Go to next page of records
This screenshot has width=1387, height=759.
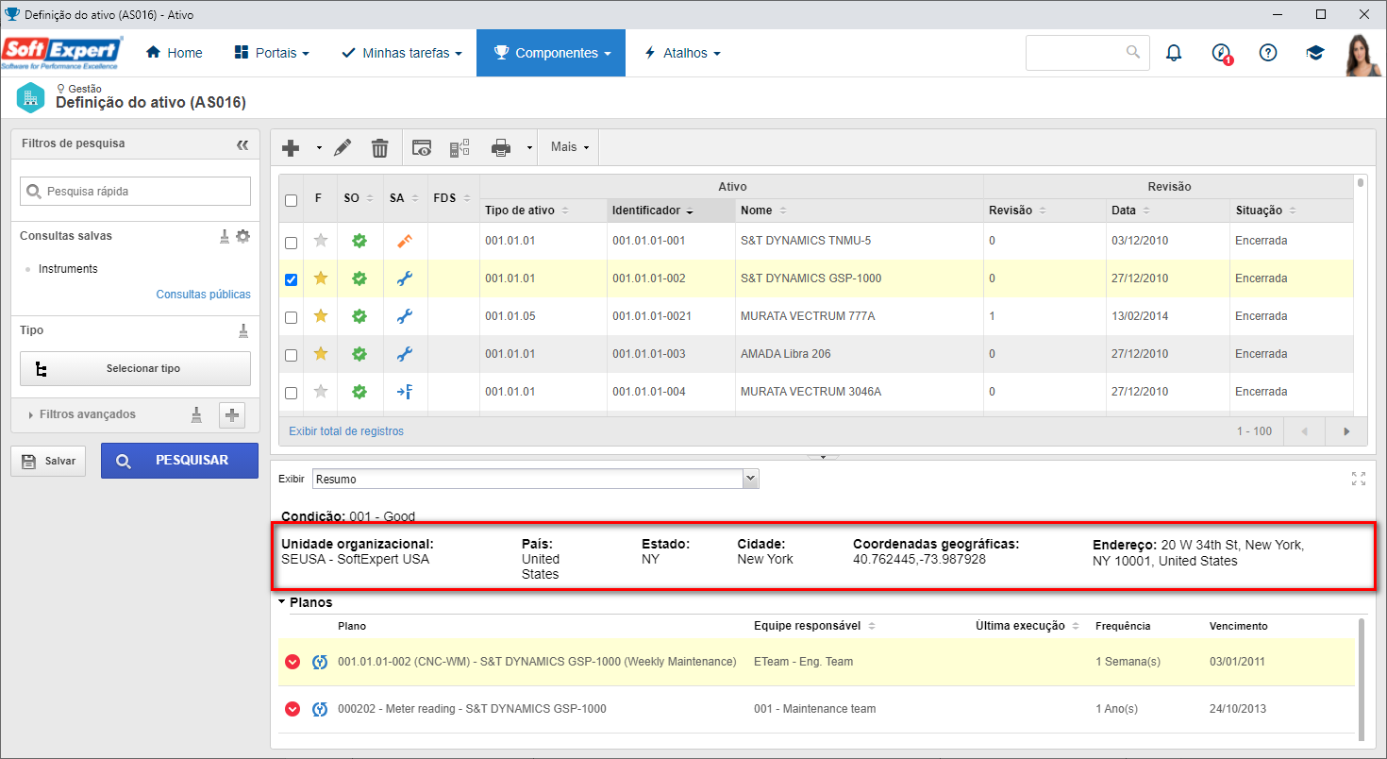click(x=1346, y=431)
